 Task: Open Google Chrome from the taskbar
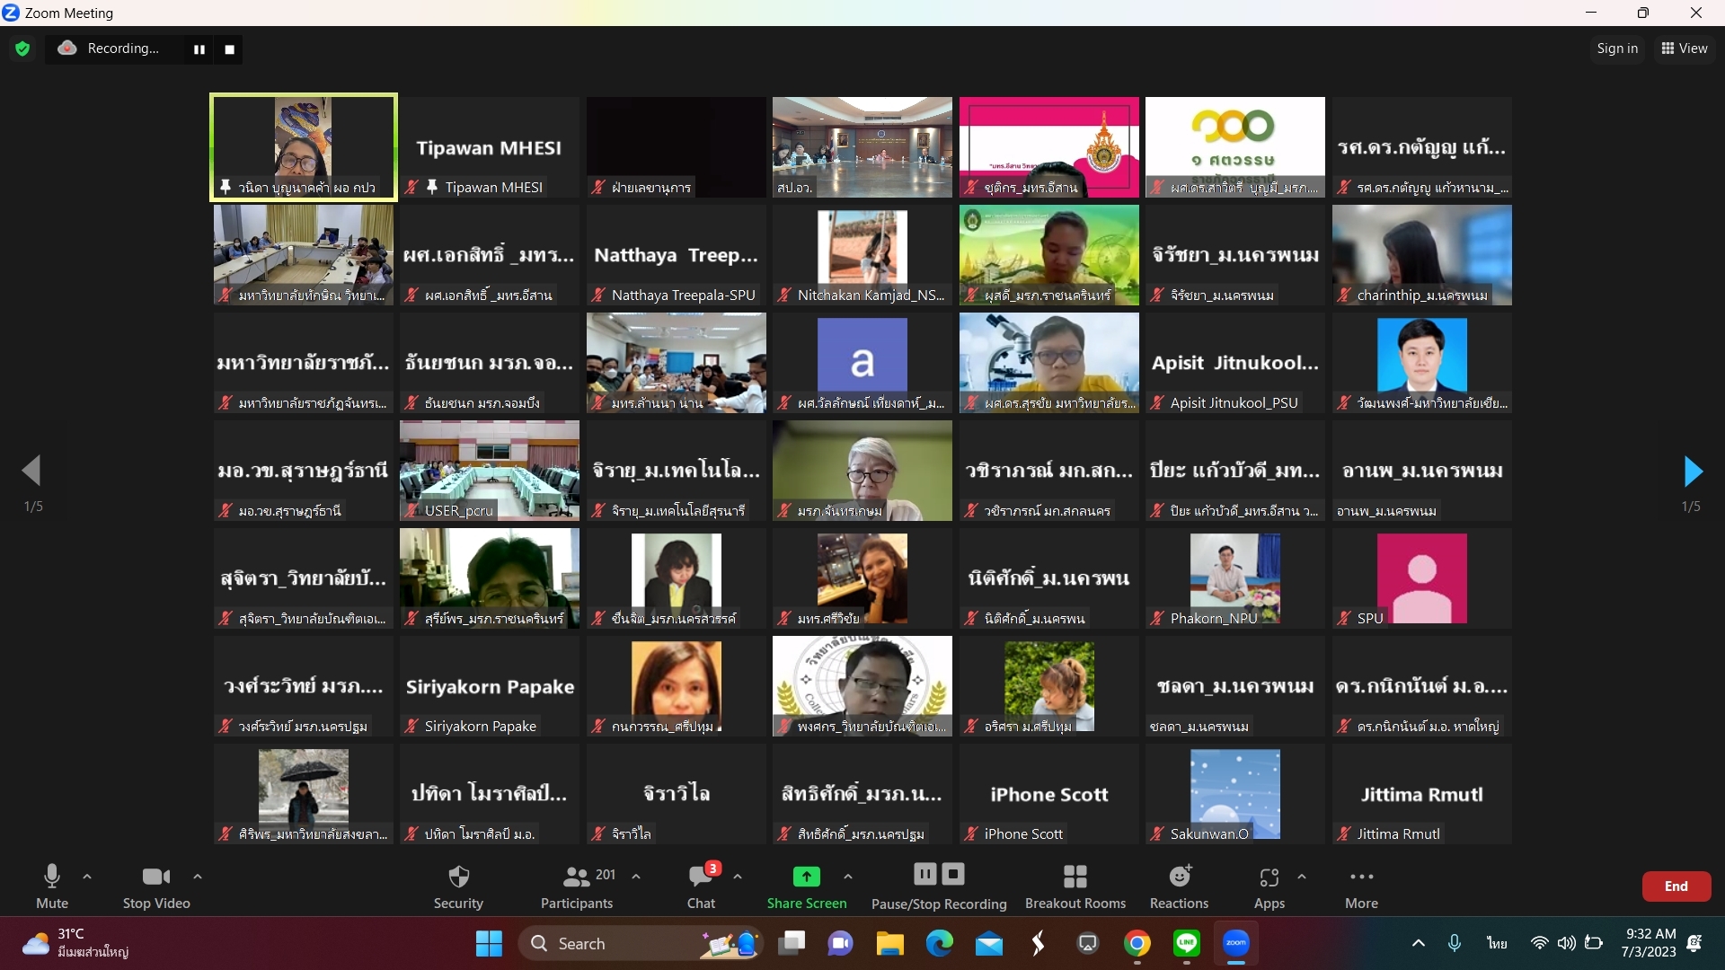[1137, 943]
